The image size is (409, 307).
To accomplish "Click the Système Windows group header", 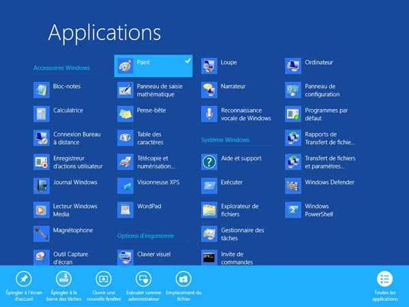I will (225, 140).
